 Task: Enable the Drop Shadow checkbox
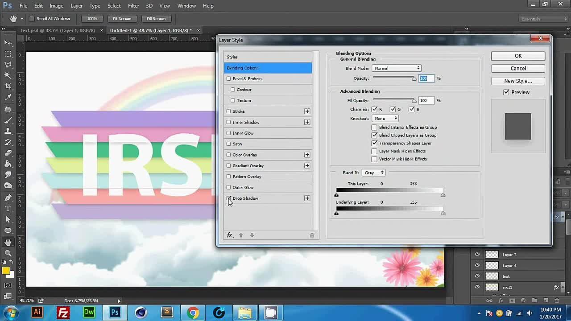(x=229, y=198)
